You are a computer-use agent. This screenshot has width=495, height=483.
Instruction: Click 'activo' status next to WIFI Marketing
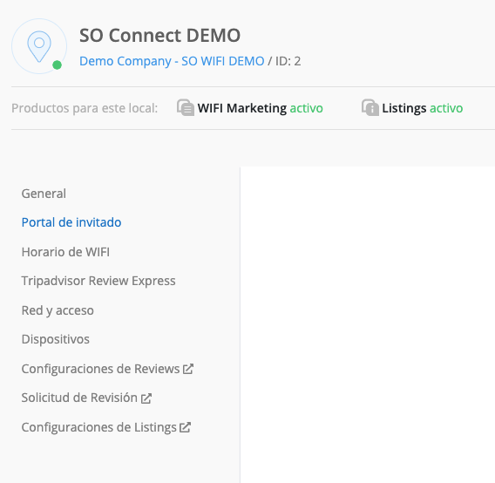click(306, 108)
